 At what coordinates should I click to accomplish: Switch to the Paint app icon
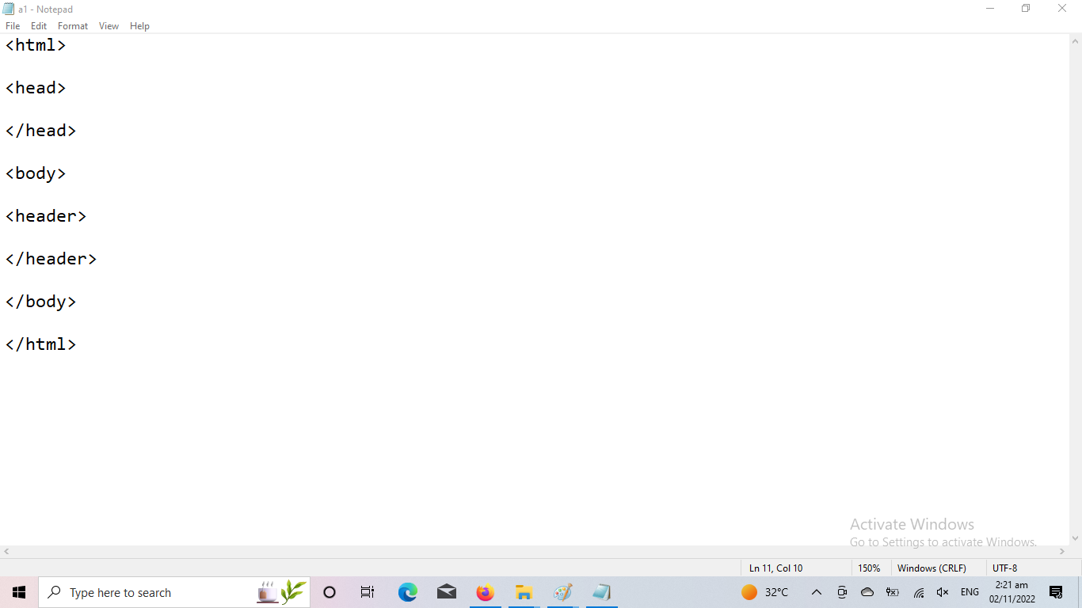coord(562,592)
